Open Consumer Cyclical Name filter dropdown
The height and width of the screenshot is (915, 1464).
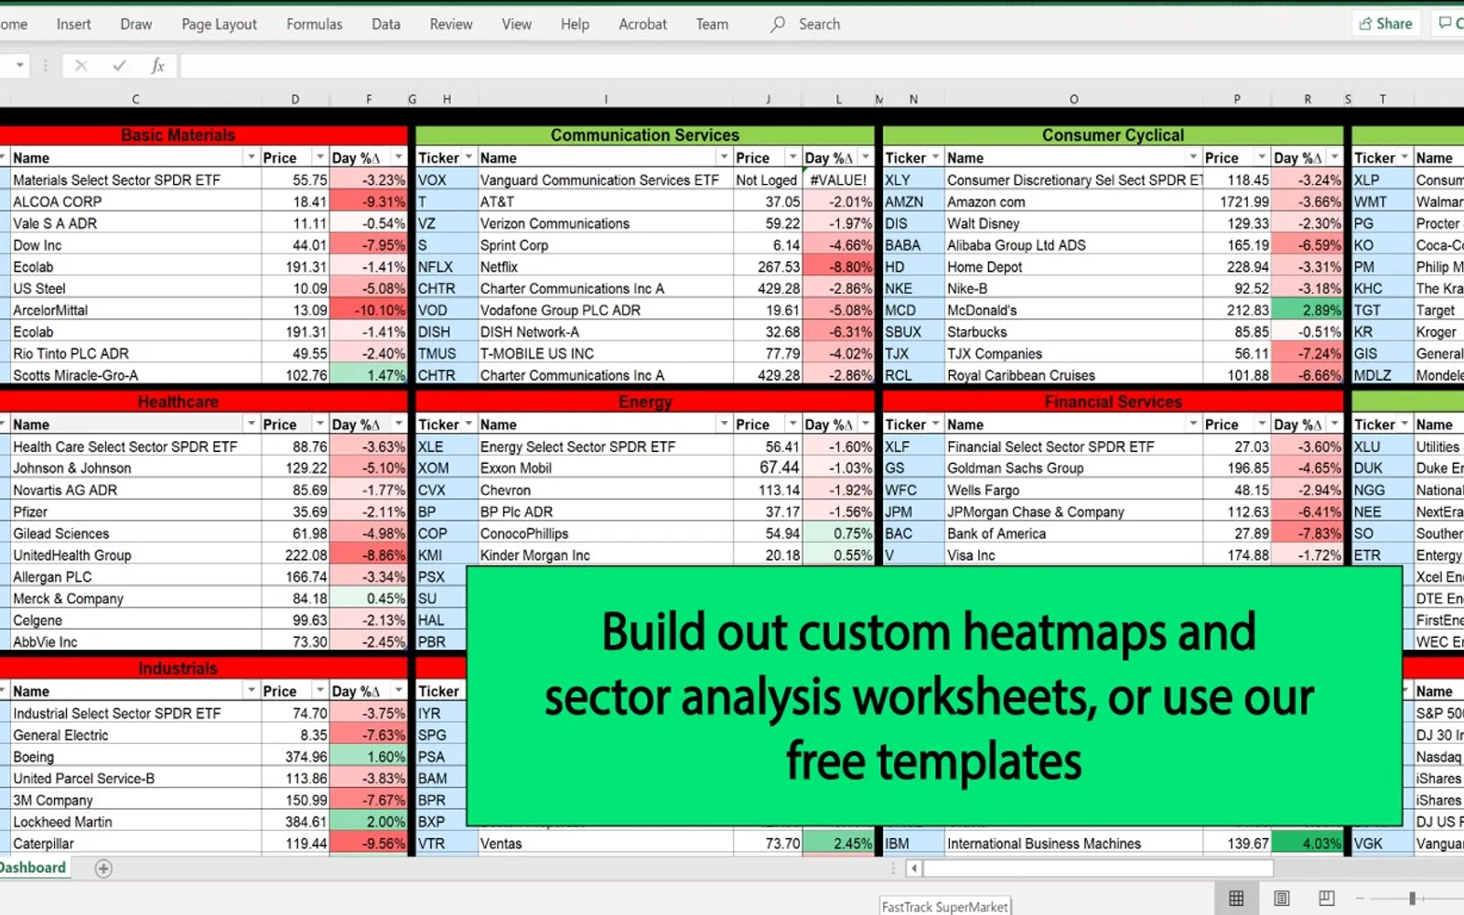coord(1193,157)
